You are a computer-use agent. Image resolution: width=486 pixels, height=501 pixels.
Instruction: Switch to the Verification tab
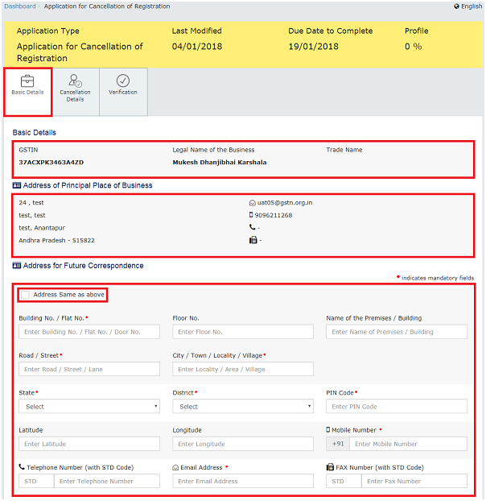tap(123, 92)
